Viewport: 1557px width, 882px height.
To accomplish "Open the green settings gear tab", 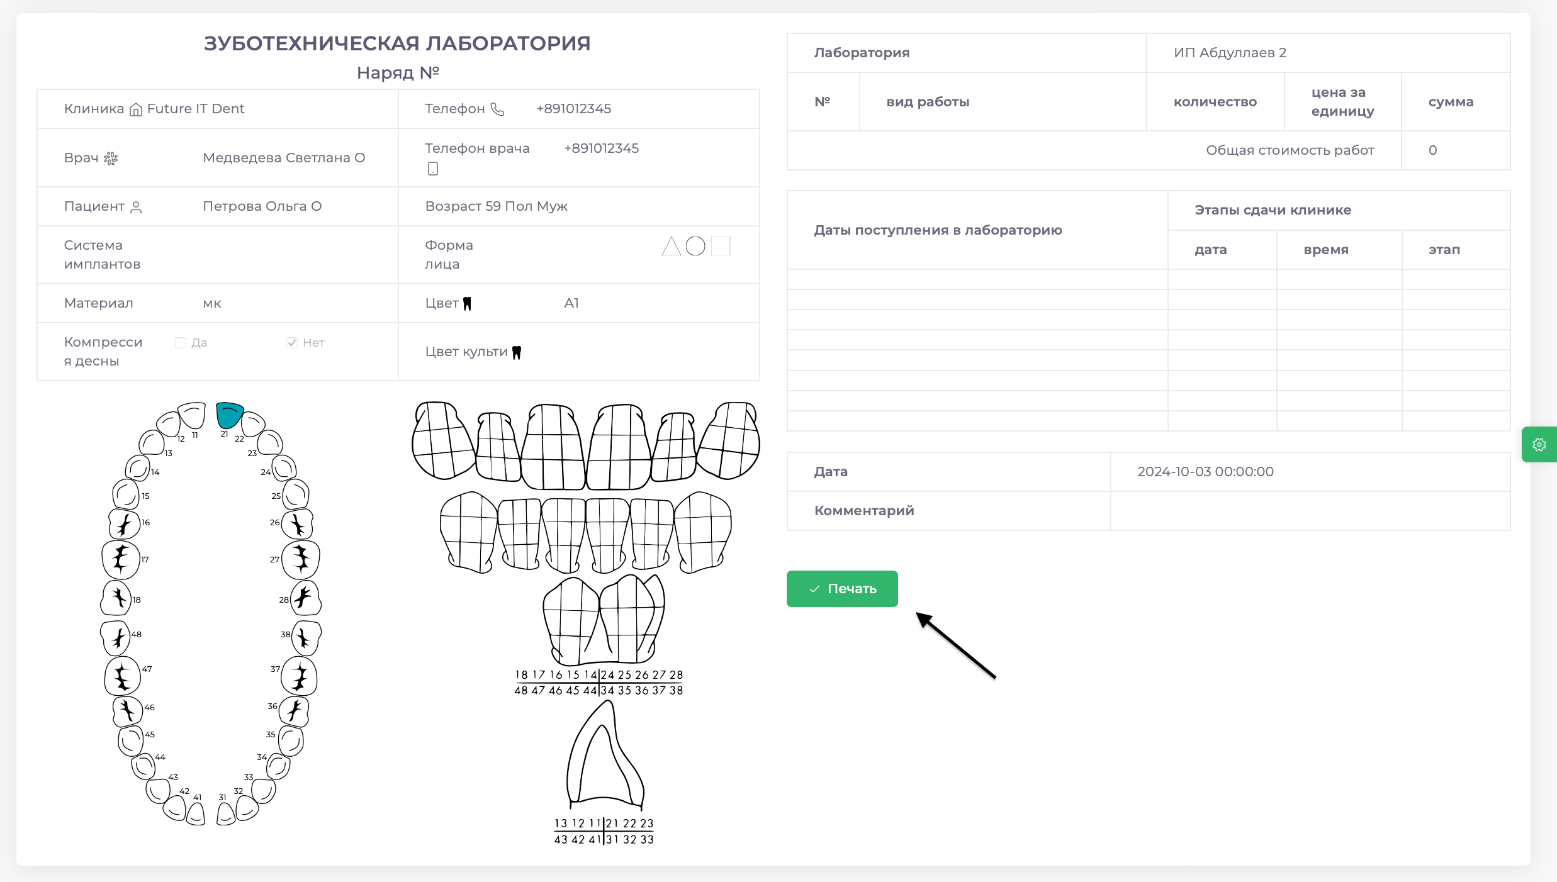I will tap(1539, 445).
